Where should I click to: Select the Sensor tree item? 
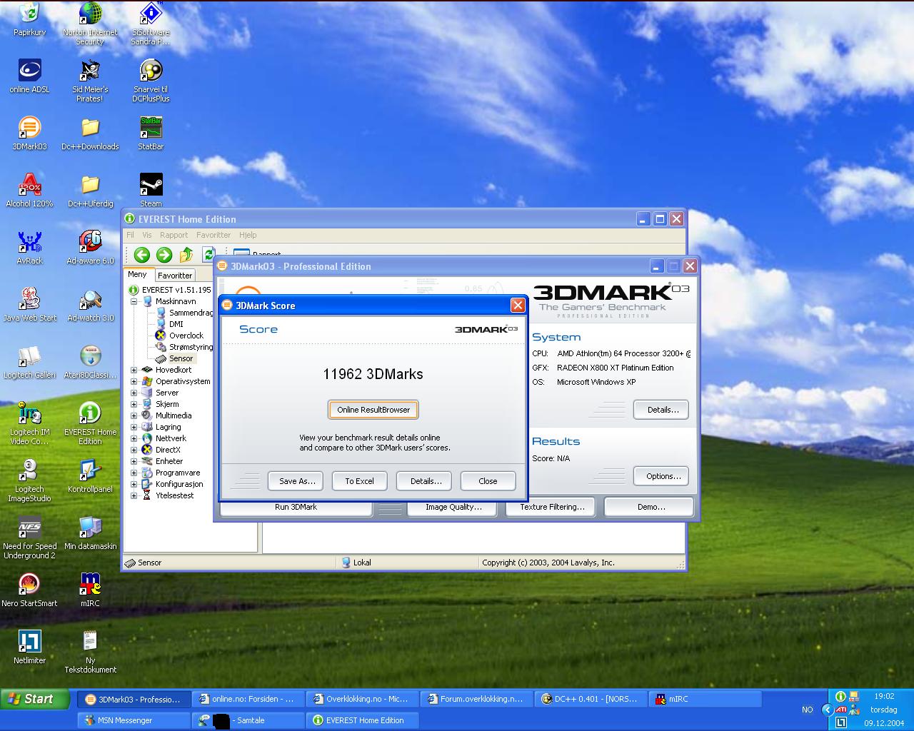[x=181, y=358]
